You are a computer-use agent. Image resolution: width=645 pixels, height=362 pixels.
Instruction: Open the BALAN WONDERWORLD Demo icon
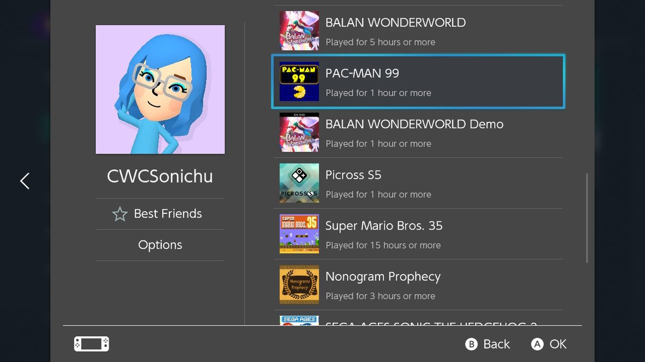coord(299,132)
